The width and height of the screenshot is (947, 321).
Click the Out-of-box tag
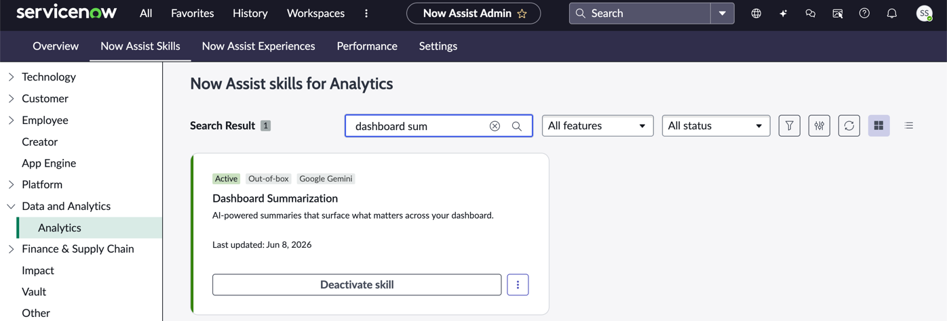click(269, 179)
